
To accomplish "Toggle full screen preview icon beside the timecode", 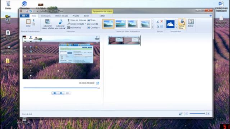I will pyautogui.click(x=97, y=83).
